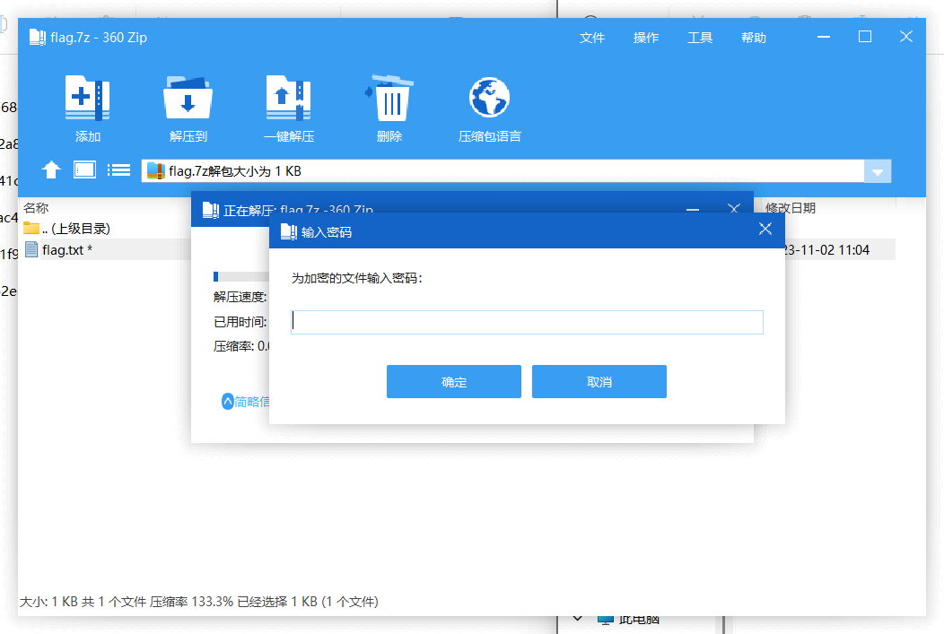The width and height of the screenshot is (944, 634).
Task: Switch to thumbnail view icon
Action: pos(84,169)
